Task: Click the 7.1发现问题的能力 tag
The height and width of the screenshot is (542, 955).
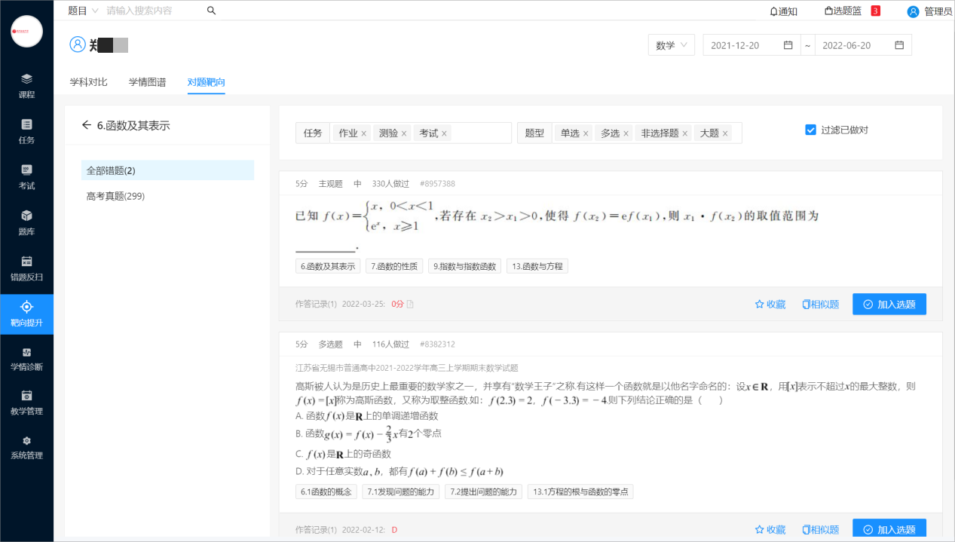Action: coord(401,491)
